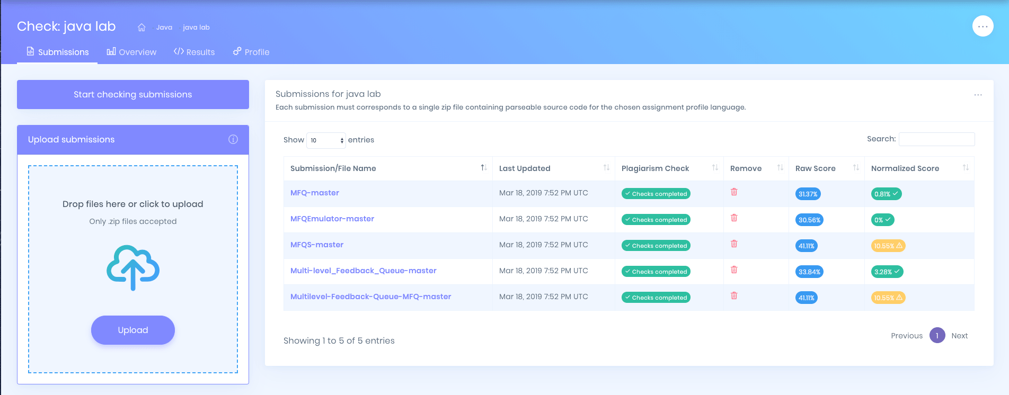Delete the MFQ-master submission
Screen dimensions: 1009x395
tap(734, 192)
